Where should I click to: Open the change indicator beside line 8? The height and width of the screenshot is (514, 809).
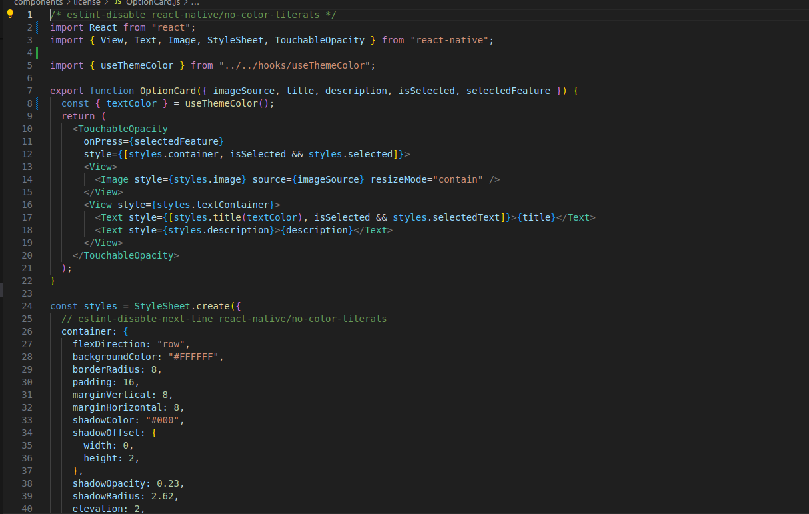coord(37,103)
